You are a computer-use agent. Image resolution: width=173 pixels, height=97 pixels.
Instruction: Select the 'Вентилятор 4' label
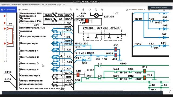[29, 70]
